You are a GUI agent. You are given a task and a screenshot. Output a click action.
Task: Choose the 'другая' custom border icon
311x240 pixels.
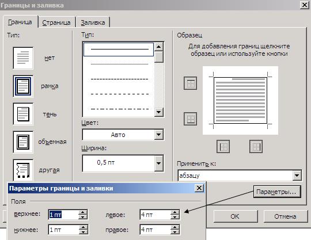pos(23,170)
